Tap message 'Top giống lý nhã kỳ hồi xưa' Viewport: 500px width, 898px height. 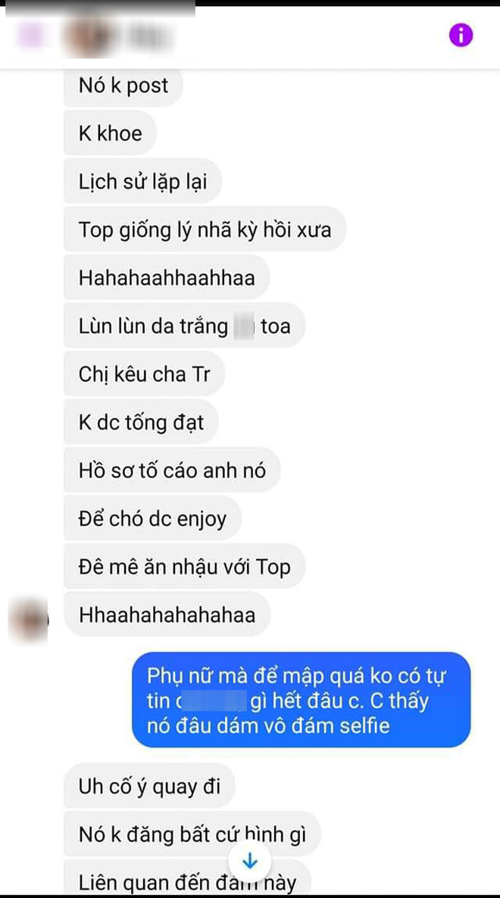click(205, 230)
